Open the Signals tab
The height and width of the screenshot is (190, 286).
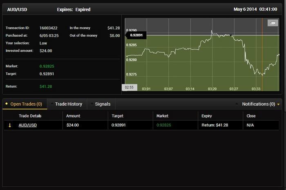coord(101,104)
